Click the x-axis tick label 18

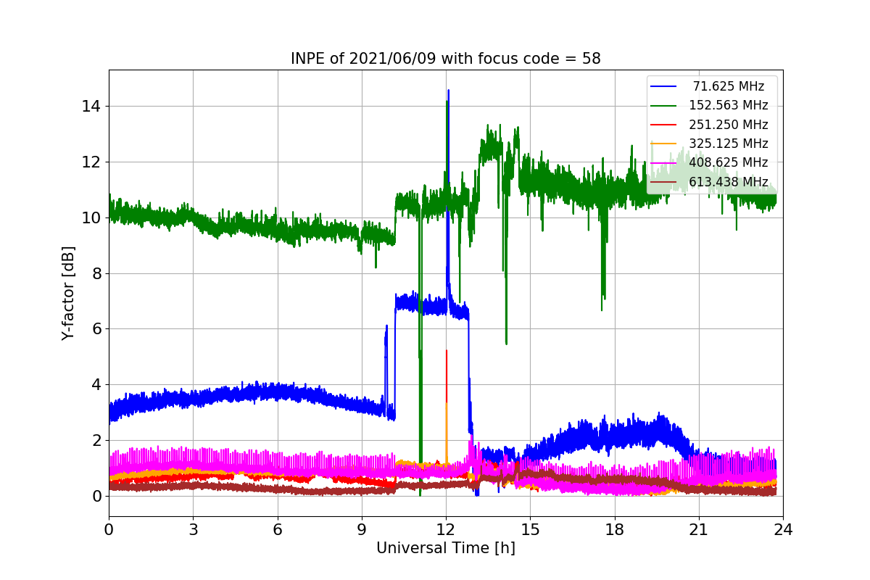pos(614,530)
